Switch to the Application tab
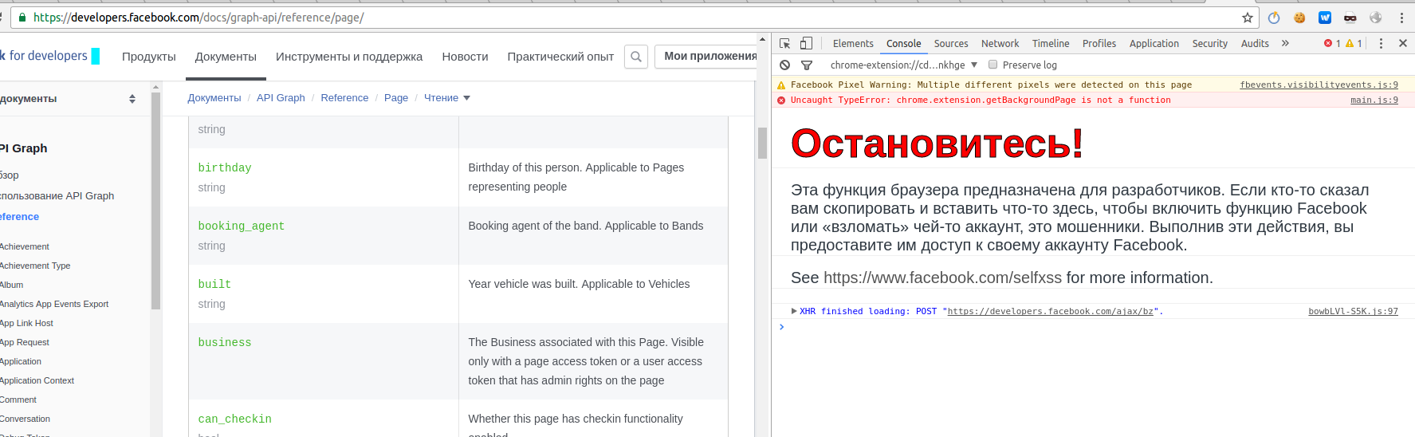Image resolution: width=1415 pixels, height=437 pixels. coord(1154,44)
